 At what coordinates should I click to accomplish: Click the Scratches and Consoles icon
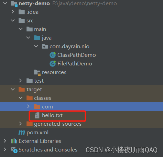coord(14,150)
